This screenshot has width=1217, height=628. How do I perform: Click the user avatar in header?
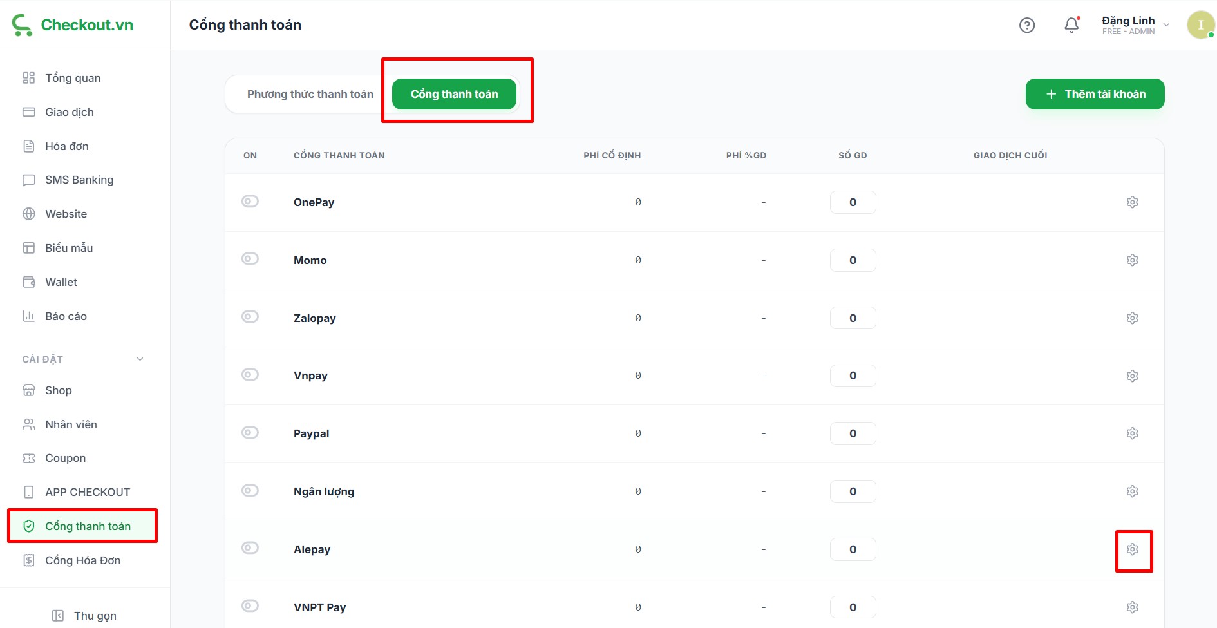(1200, 25)
